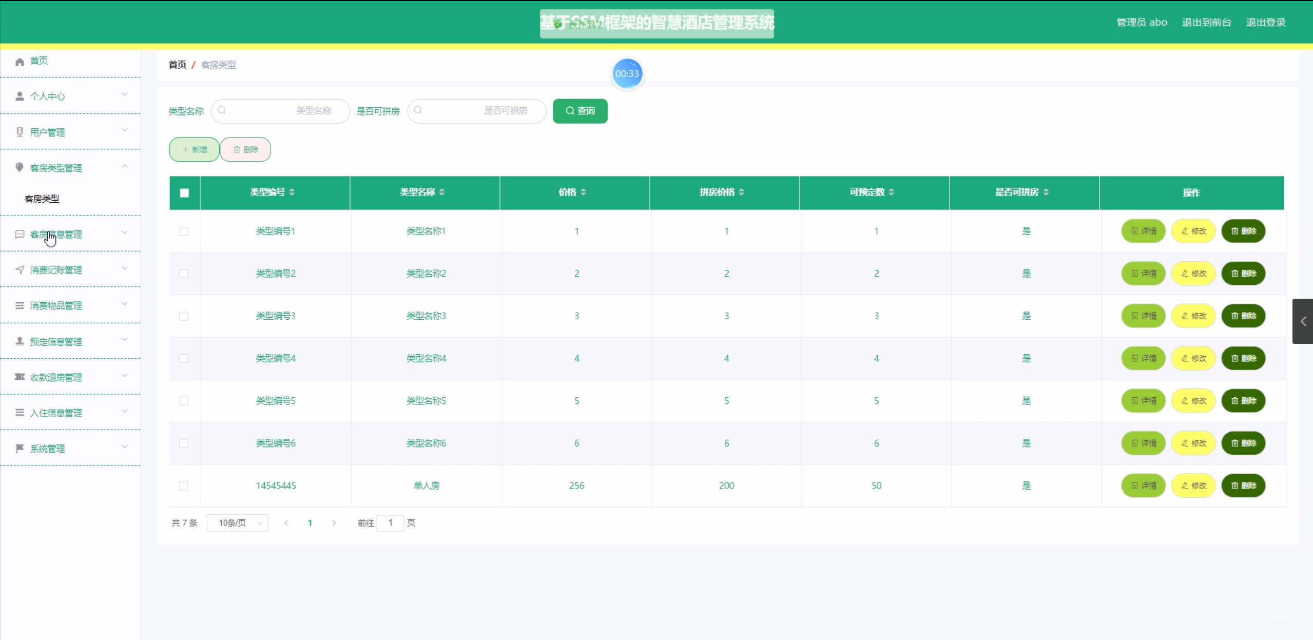
Task: Click the collapse arrow on right edge
Action: click(x=1303, y=321)
